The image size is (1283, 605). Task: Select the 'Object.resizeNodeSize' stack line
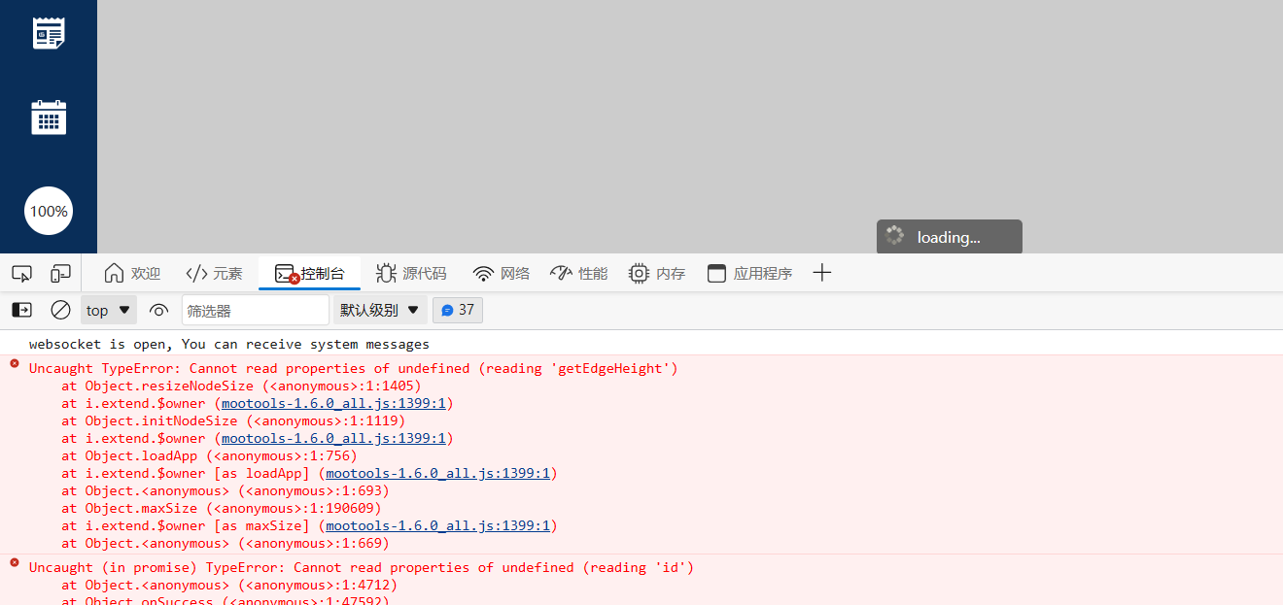click(x=241, y=386)
